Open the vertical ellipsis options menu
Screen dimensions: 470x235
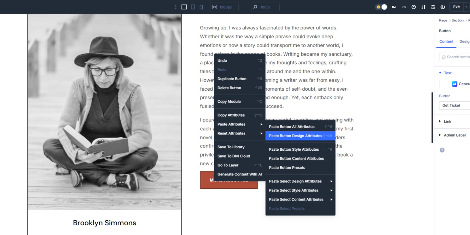pyautogui.click(x=175, y=7)
